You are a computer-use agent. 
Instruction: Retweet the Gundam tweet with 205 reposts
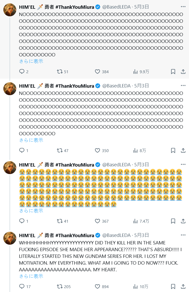pyautogui.click(x=60, y=287)
